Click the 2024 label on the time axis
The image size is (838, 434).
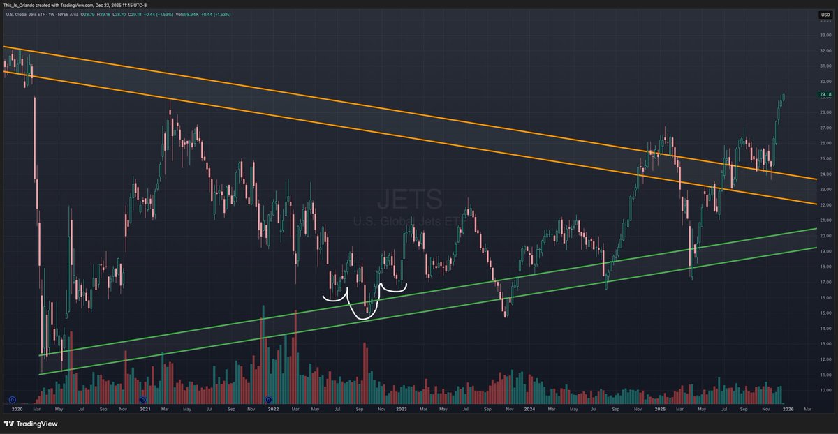point(529,408)
